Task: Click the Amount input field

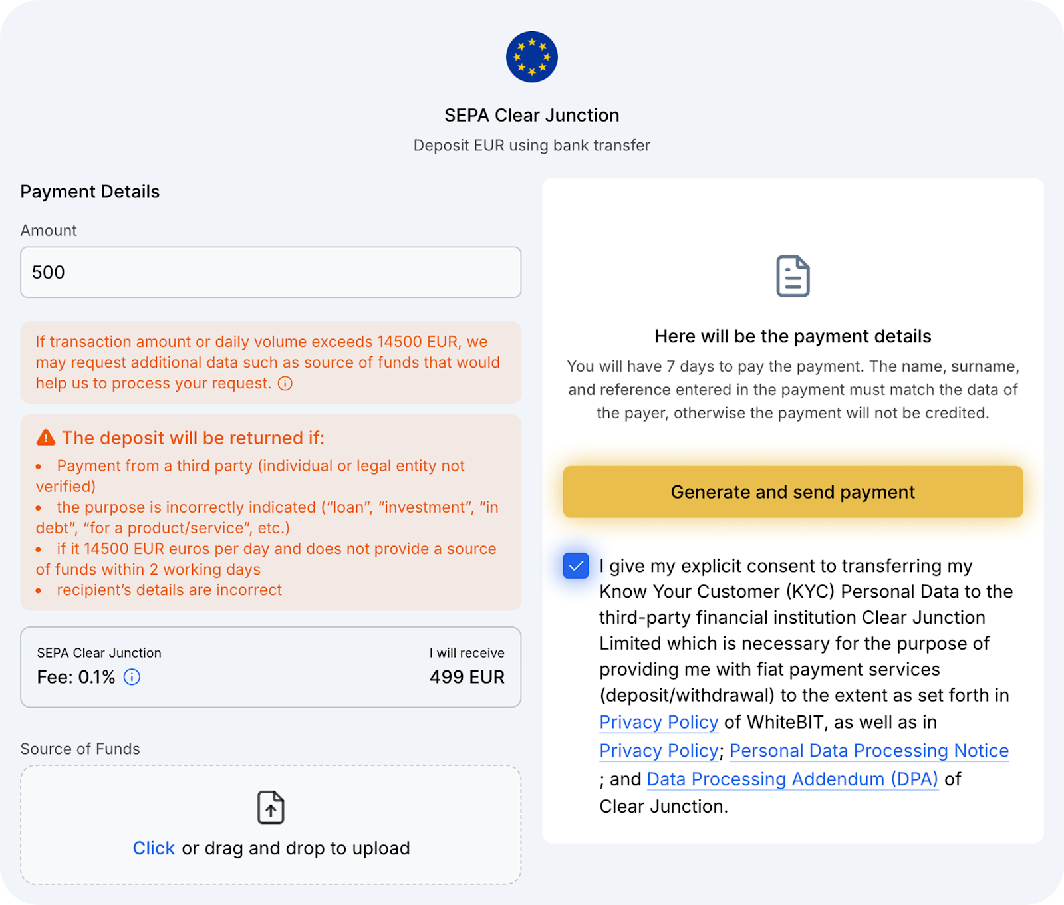Action: (271, 272)
